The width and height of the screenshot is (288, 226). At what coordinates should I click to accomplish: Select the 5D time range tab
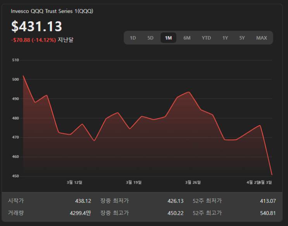pos(150,38)
